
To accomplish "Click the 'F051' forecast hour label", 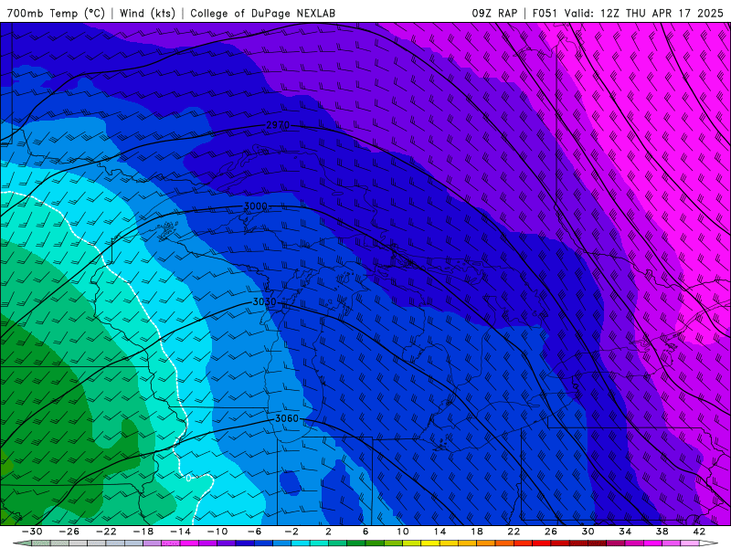I will tap(544, 13).
